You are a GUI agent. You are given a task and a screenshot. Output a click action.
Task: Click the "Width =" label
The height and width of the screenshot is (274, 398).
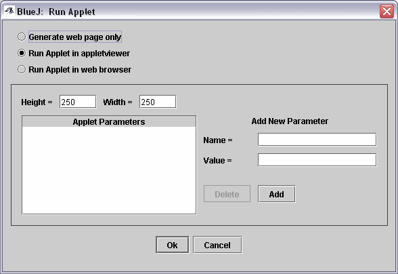click(118, 102)
